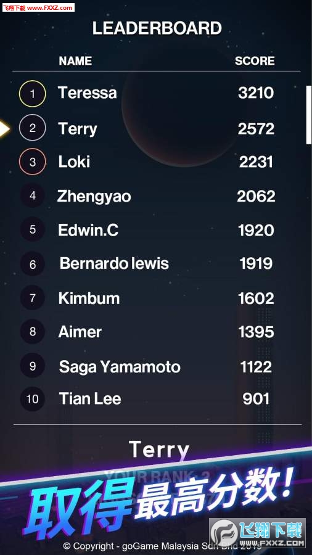The height and width of the screenshot is (555, 312).
Task: Click the silver rank 2 badge
Action: point(33,128)
